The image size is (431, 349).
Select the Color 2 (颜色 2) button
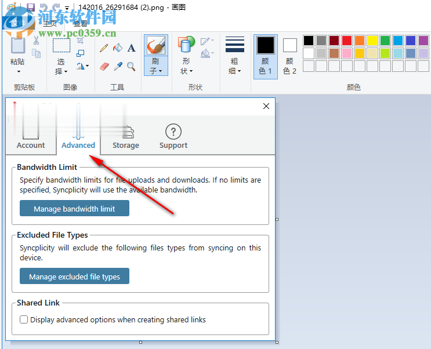tap(289, 57)
